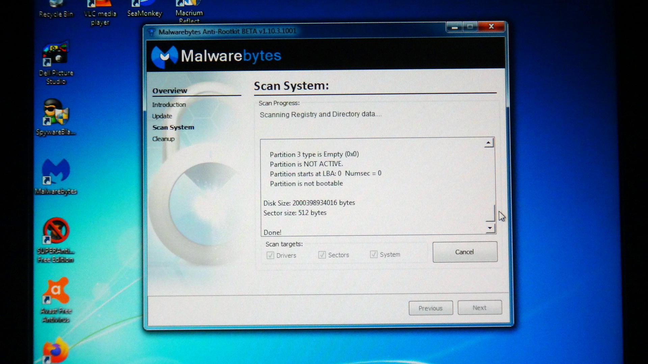
Task: Click 'Partition 3 type is Empty' line
Action: (x=314, y=154)
